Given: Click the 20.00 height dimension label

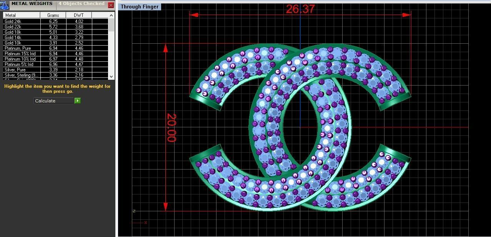Looking at the screenshot, I should click(x=171, y=128).
